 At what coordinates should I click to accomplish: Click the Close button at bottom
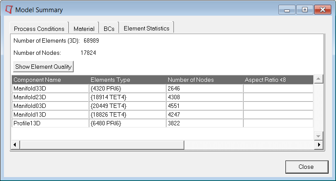pyautogui.click(x=306, y=167)
